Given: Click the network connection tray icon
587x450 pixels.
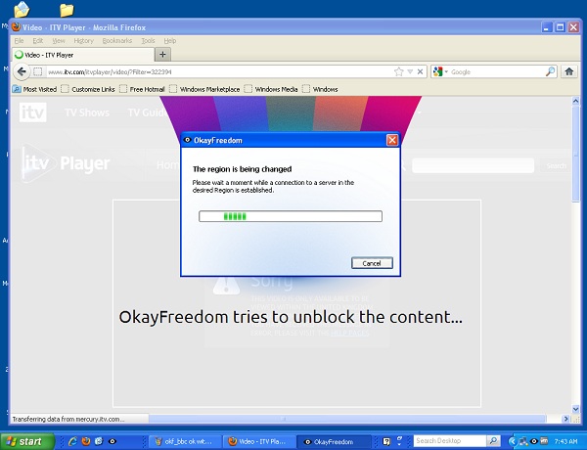Looking at the screenshot, I should point(523,441).
